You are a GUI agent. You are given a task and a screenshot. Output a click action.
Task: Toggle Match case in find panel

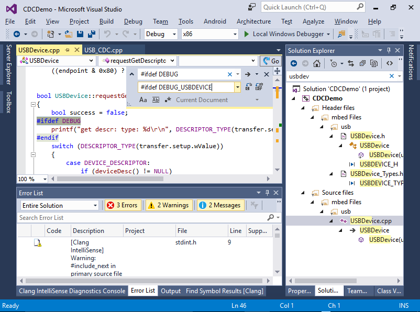(x=143, y=100)
